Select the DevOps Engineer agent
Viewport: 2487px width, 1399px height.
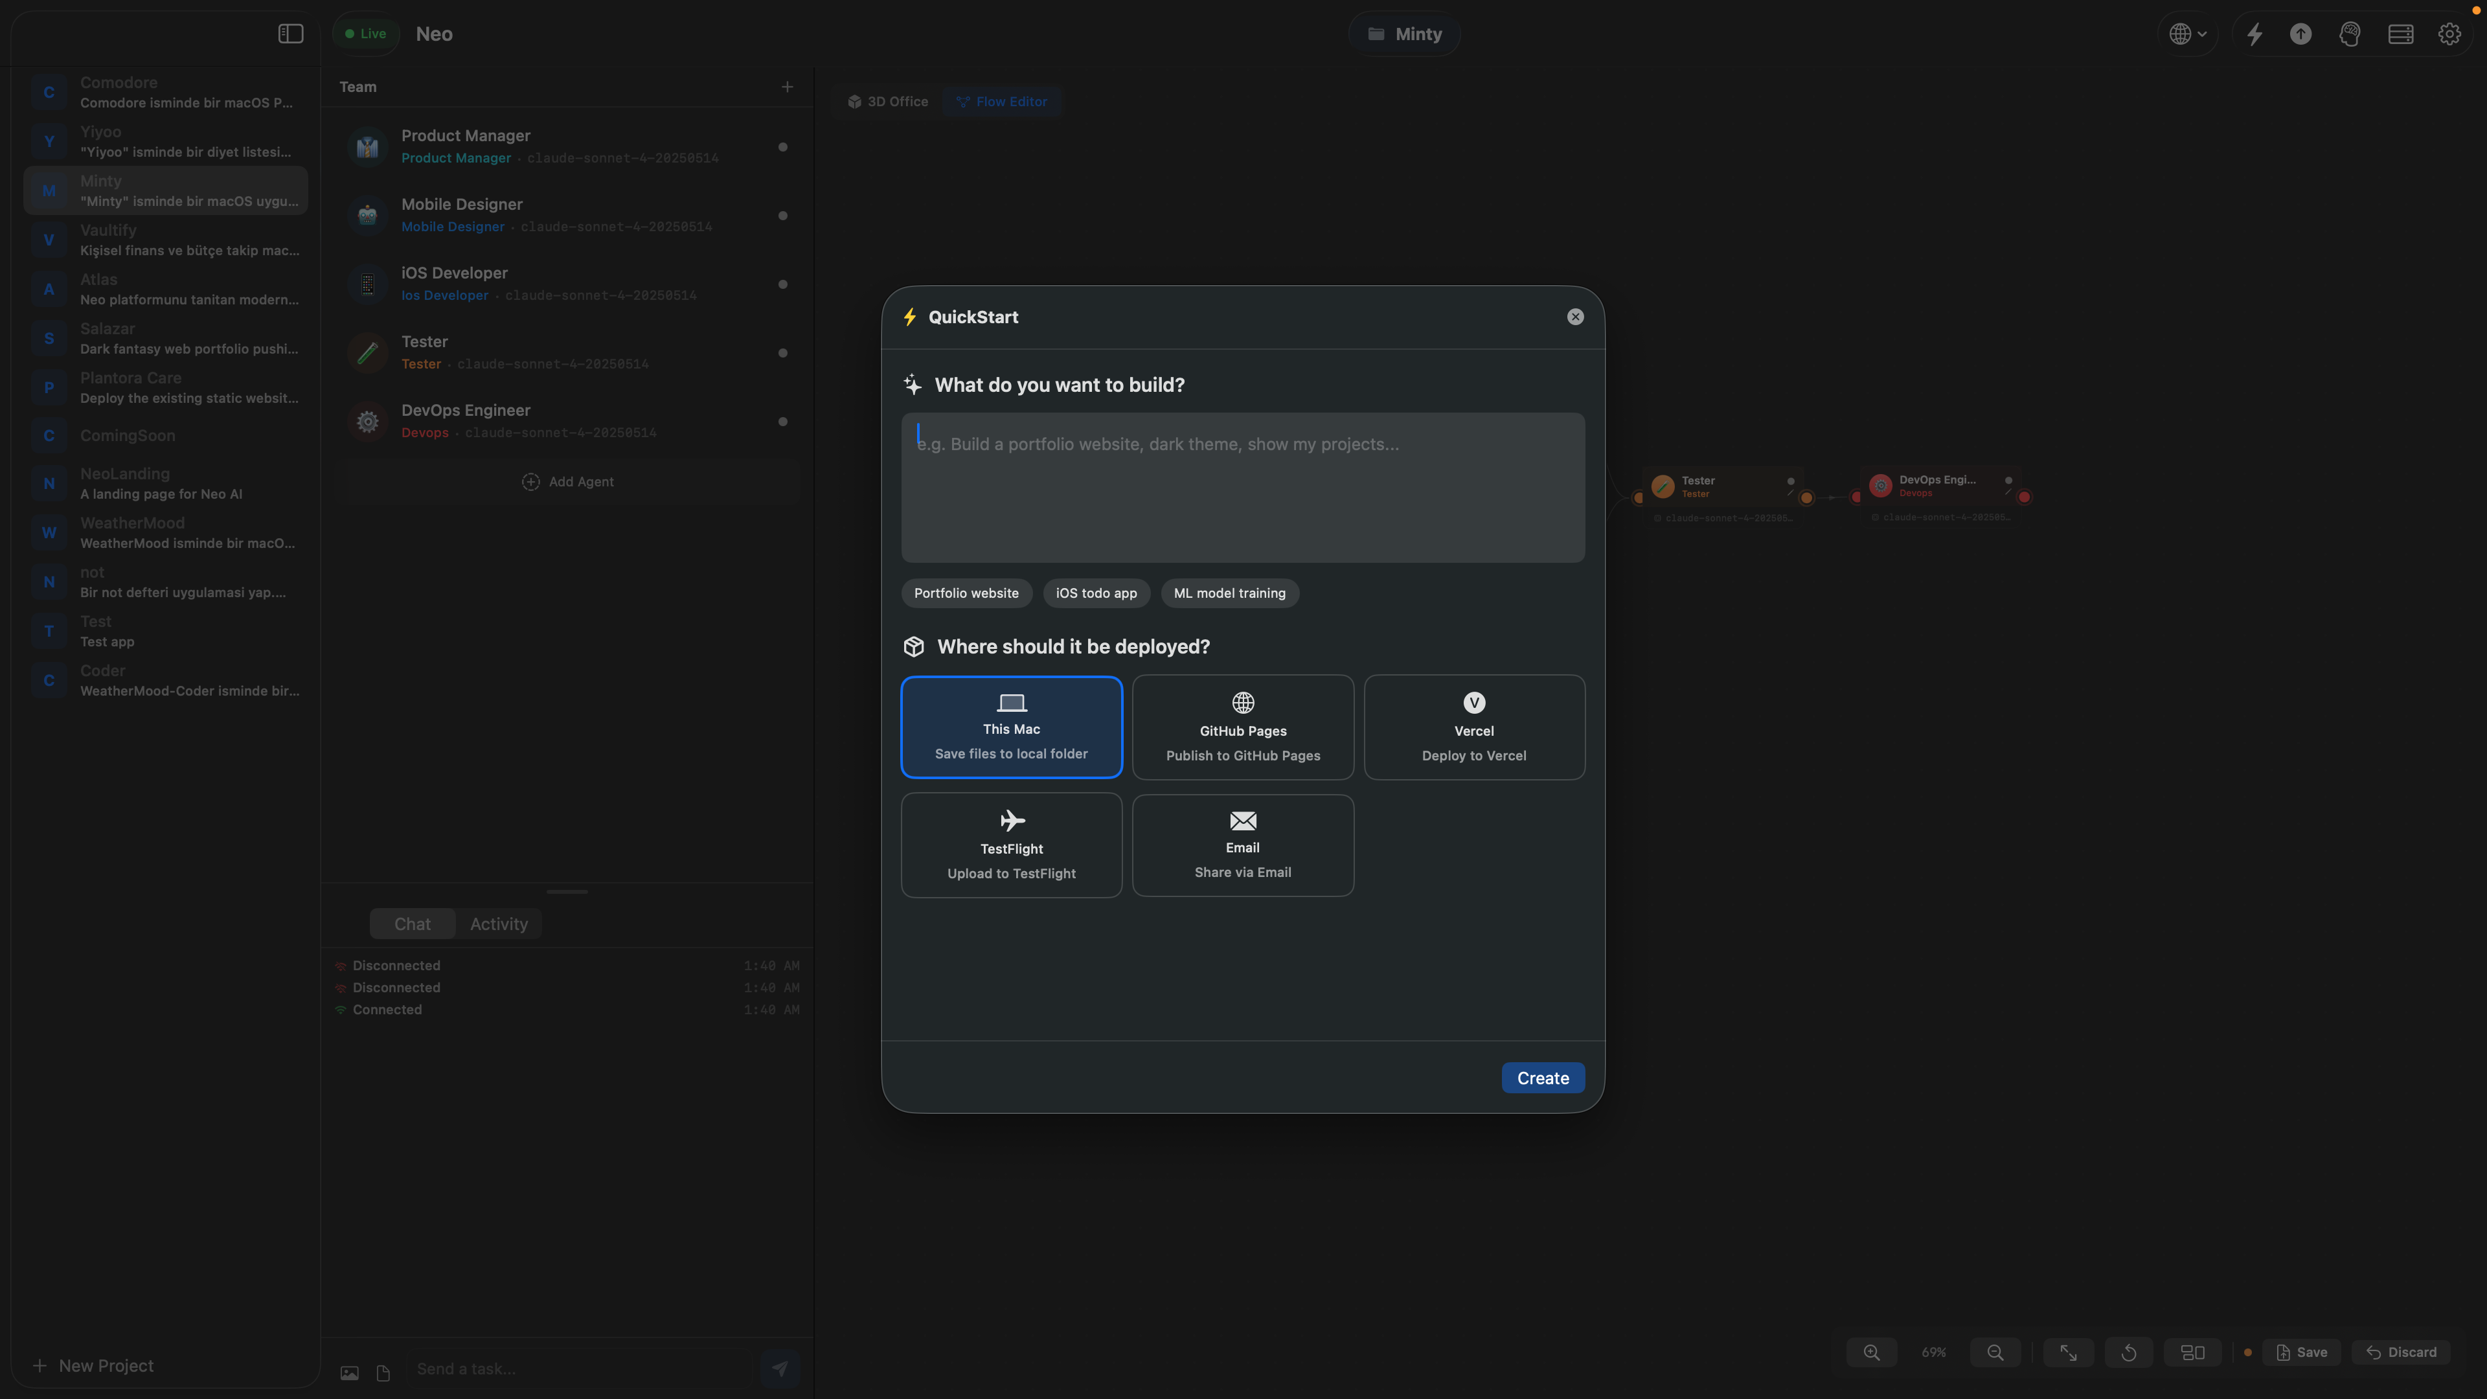click(x=567, y=421)
